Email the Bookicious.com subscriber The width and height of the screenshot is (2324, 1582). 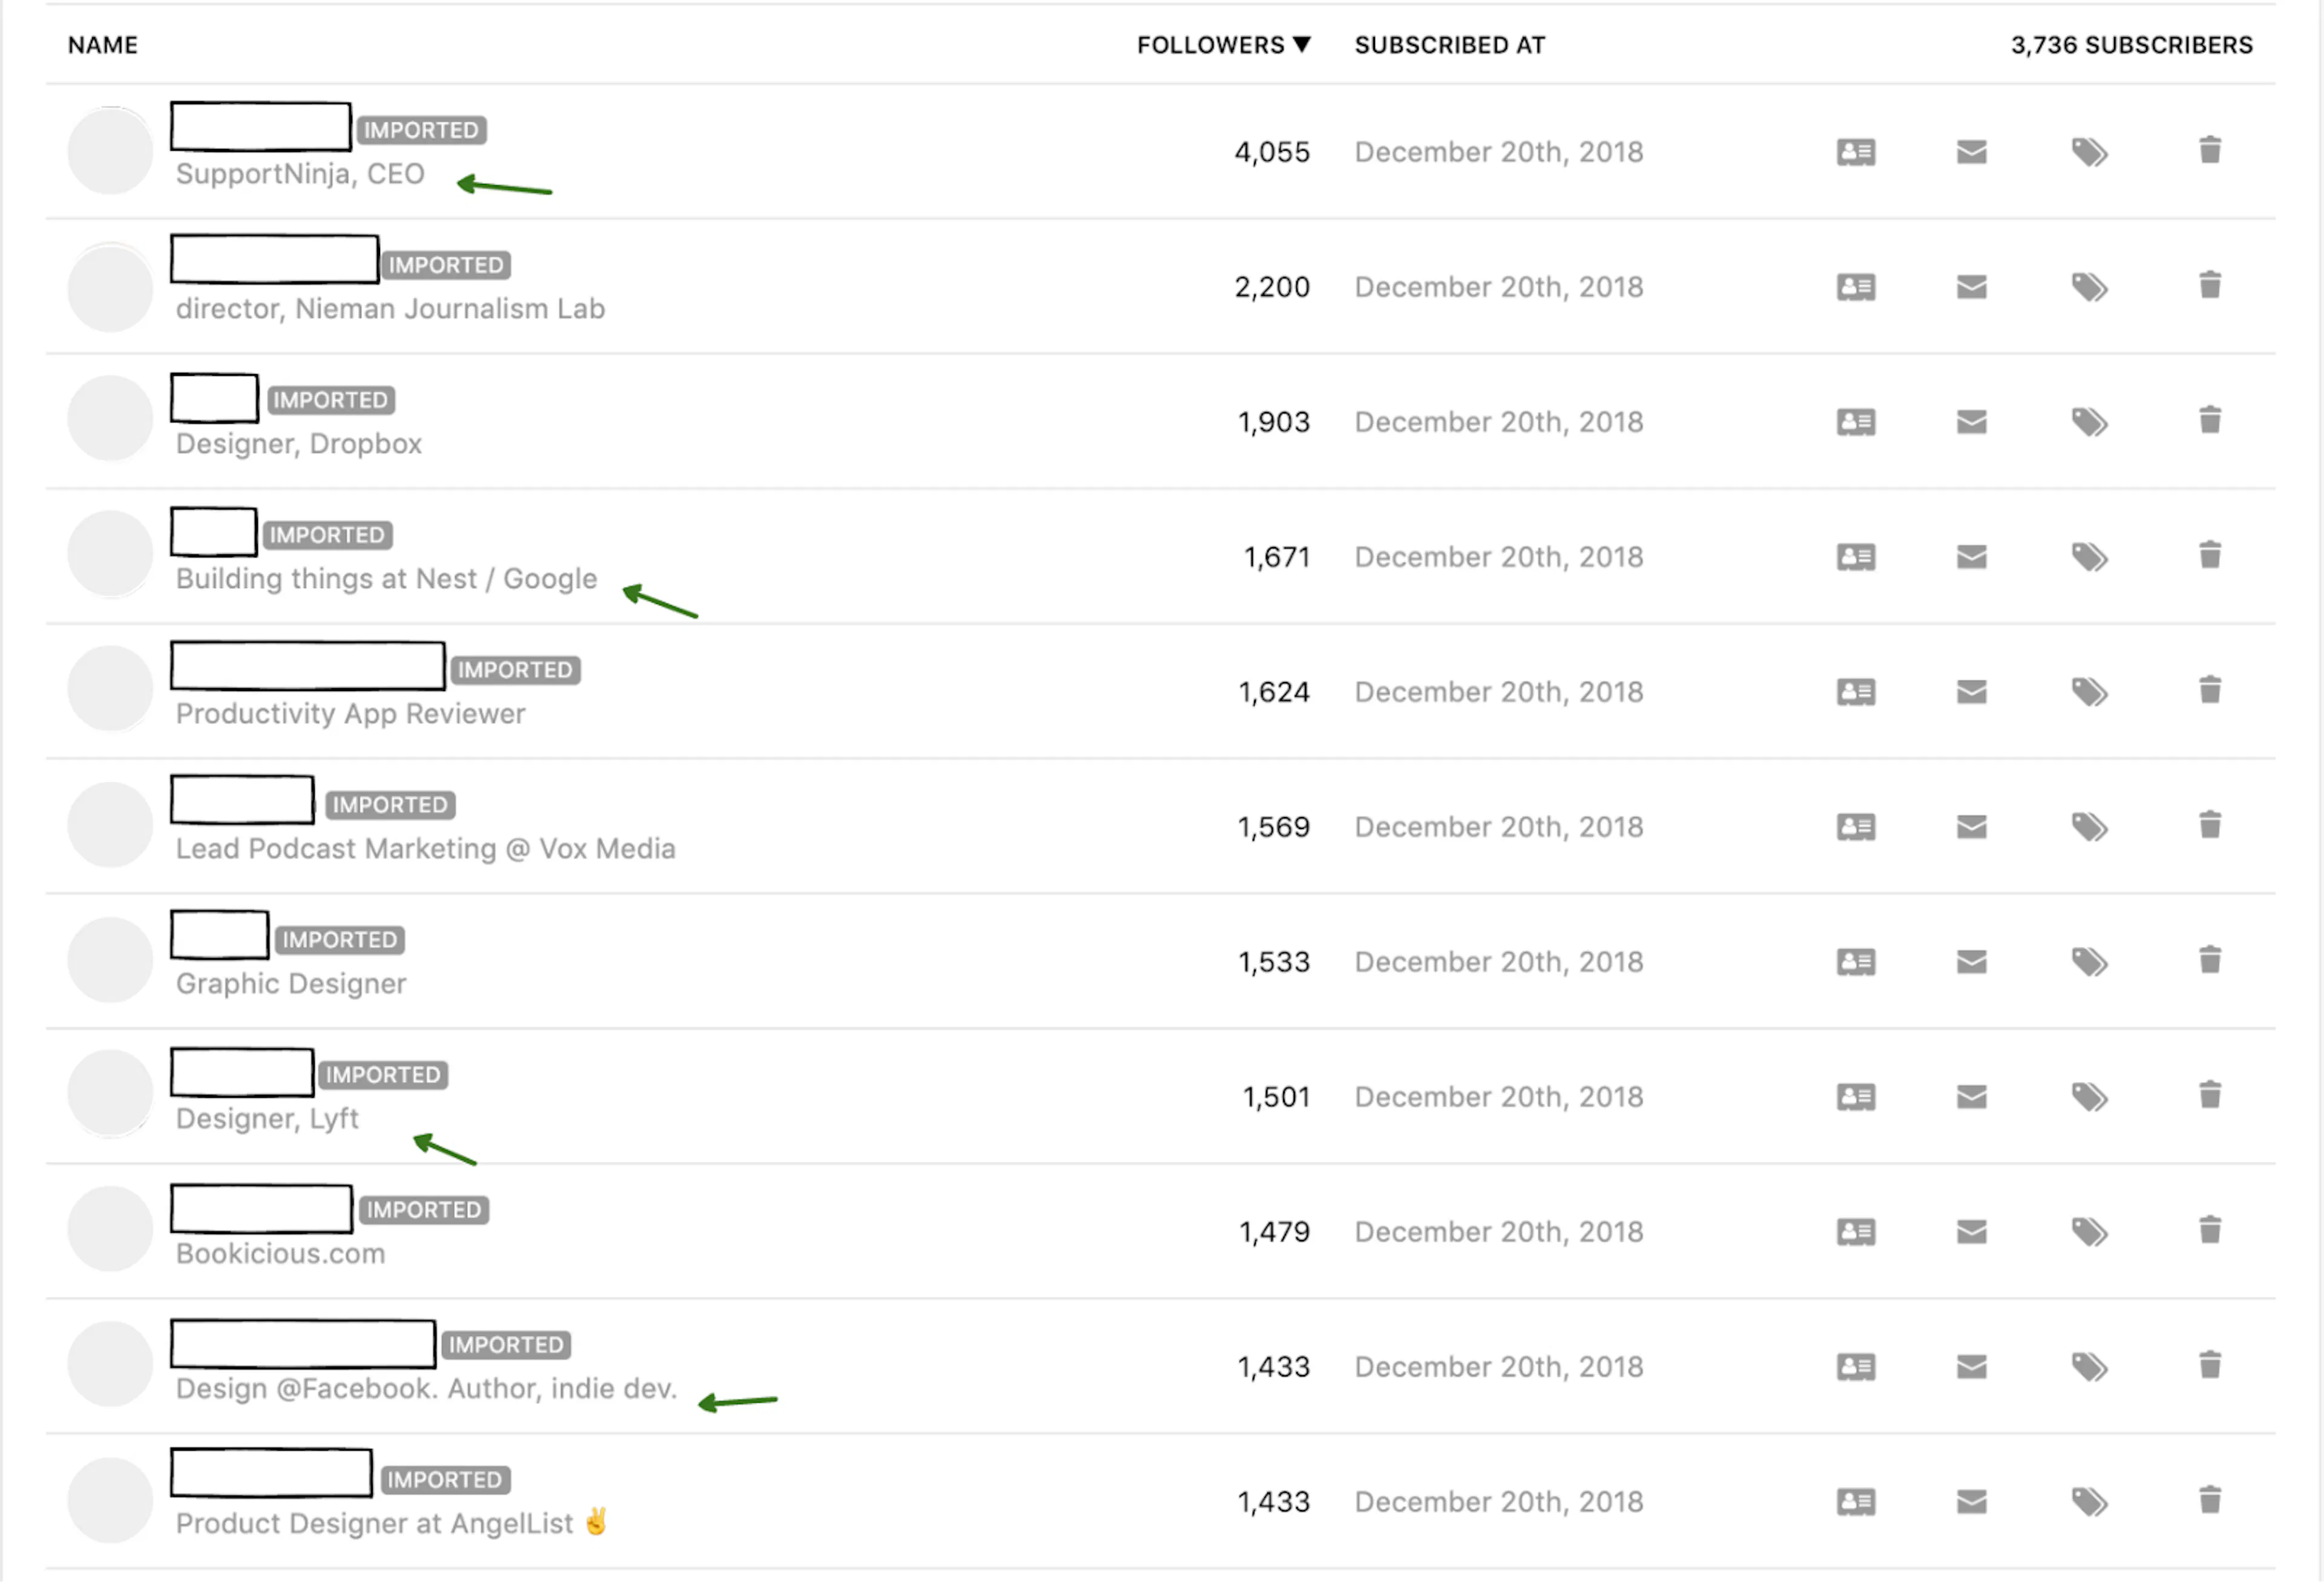[x=1971, y=1232]
